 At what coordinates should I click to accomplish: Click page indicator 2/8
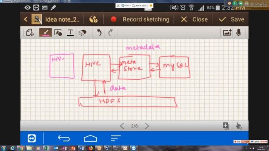coord(134,126)
